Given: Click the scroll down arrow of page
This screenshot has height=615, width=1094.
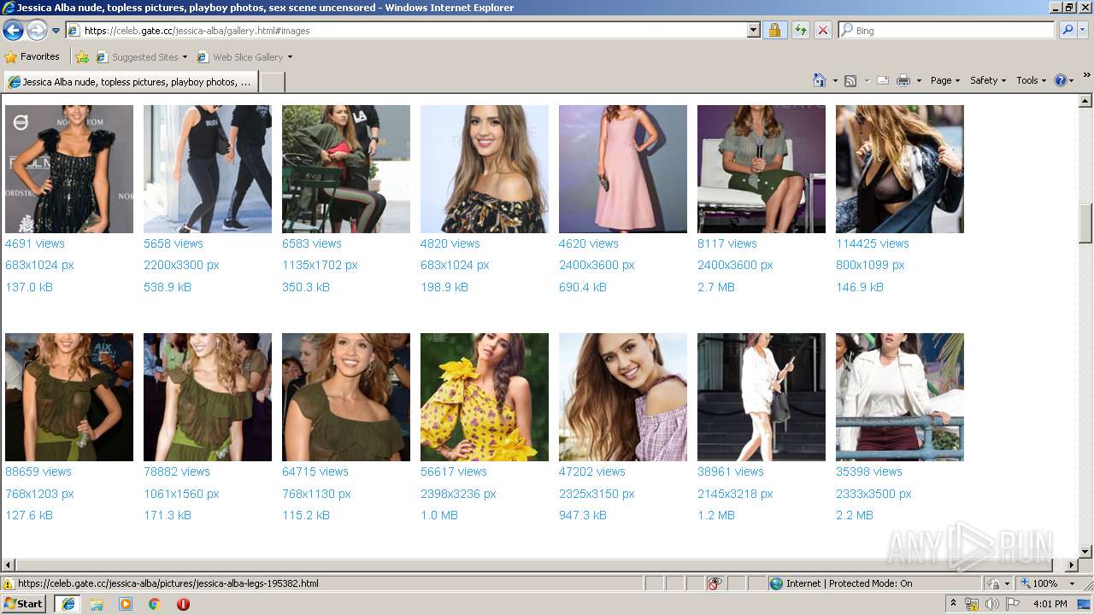Looking at the screenshot, I should (1085, 552).
